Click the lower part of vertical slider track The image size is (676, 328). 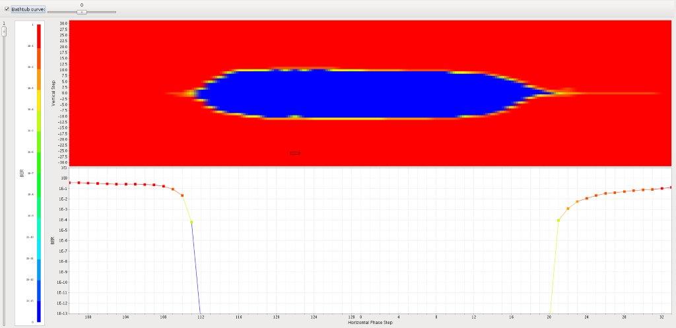coord(4,231)
